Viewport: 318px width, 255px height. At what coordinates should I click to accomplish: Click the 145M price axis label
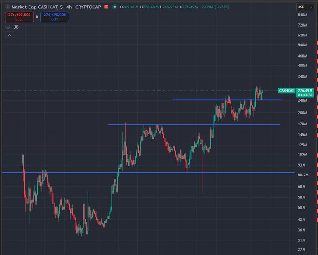pyautogui.click(x=303, y=134)
